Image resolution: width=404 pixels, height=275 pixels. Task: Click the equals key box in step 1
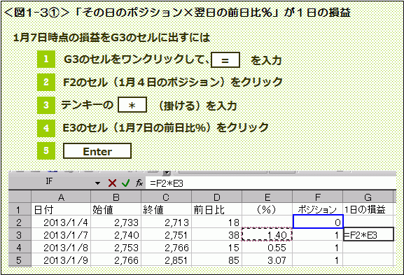pyautogui.click(x=225, y=60)
